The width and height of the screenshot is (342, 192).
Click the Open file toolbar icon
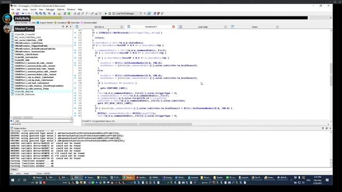[x=13, y=13]
